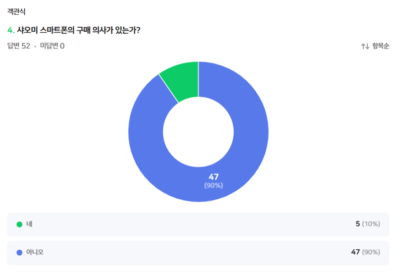
Task: Click the 객관식 question type label
Action: [x=16, y=11]
